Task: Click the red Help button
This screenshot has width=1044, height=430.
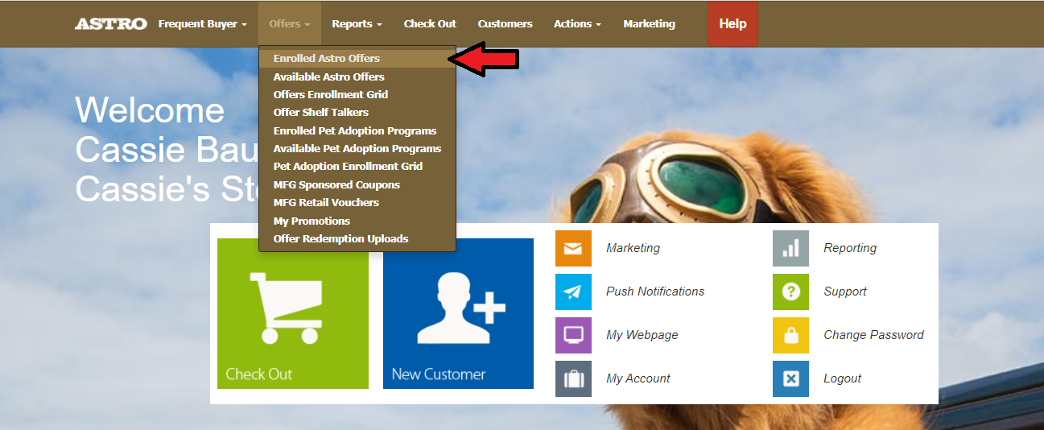Action: 732,24
